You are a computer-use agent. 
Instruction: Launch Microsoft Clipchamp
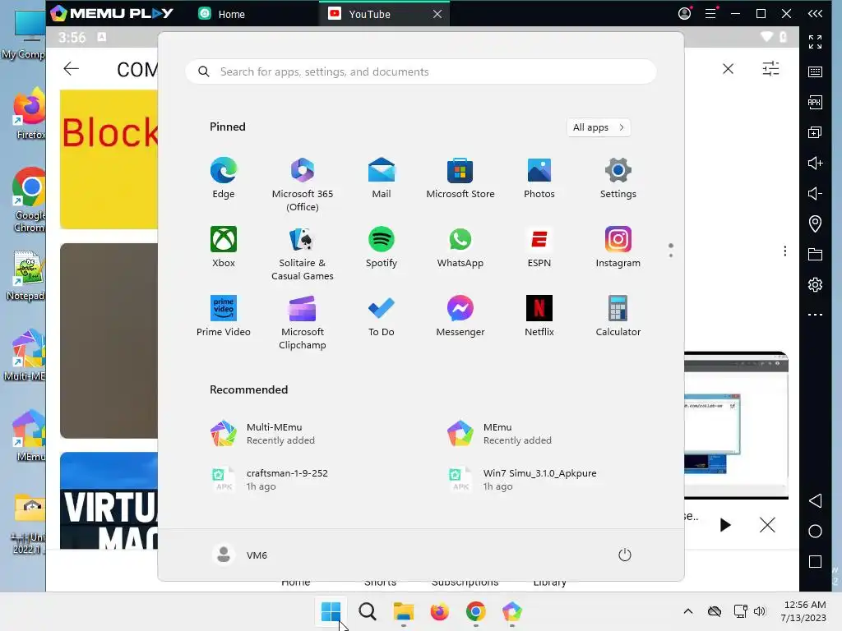point(303,323)
